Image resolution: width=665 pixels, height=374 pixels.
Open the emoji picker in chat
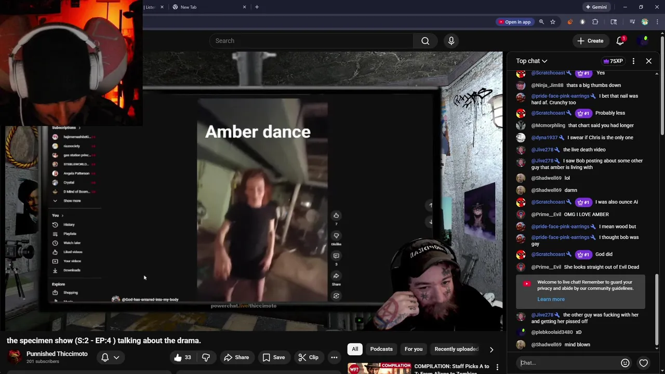pyautogui.click(x=626, y=363)
